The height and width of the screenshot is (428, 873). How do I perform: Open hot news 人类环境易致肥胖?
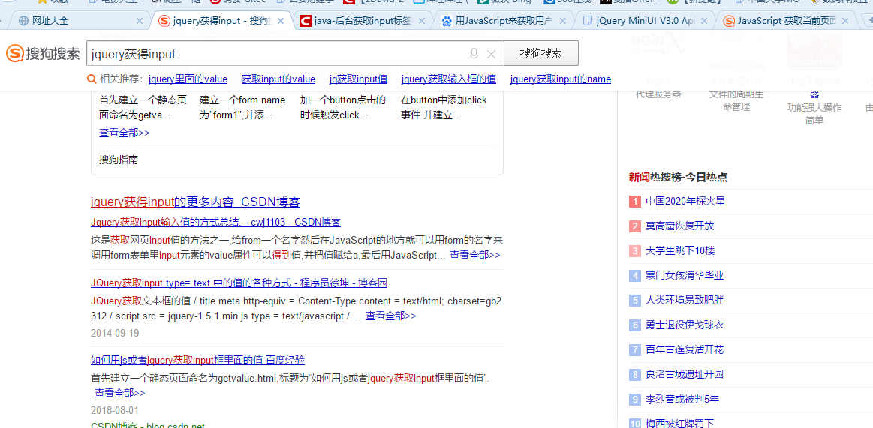(x=685, y=300)
